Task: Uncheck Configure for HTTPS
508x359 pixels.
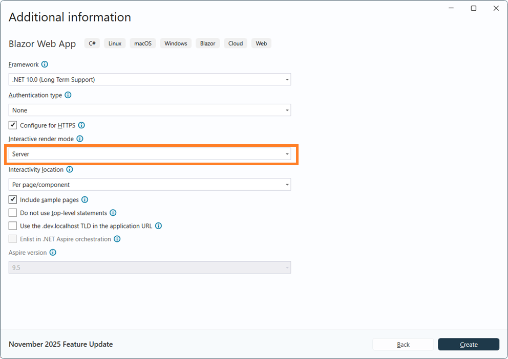Action: pyautogui.click(x=12, y=125)
